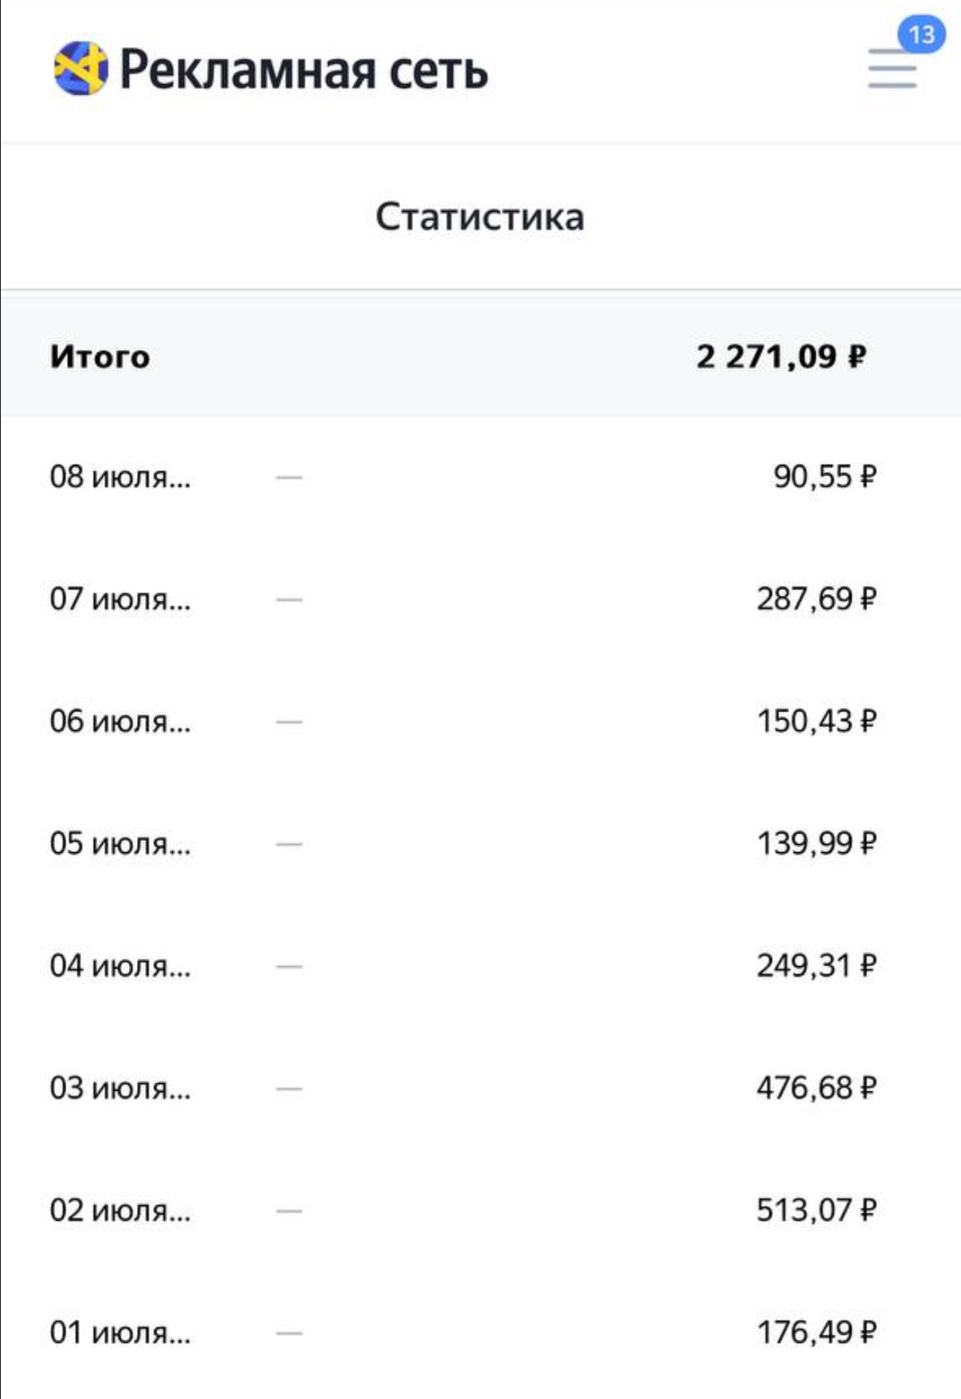Image resolution: width=961 pixels, height=1399 pixels.
Task: Click the Рекламная сеть header title
Action: pyautogui.click(x=303, y=69)
